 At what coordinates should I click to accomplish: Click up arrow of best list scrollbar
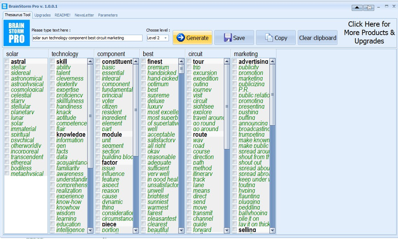point(181,61)
